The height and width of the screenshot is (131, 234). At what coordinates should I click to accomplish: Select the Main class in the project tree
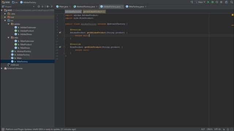(19, 58)
